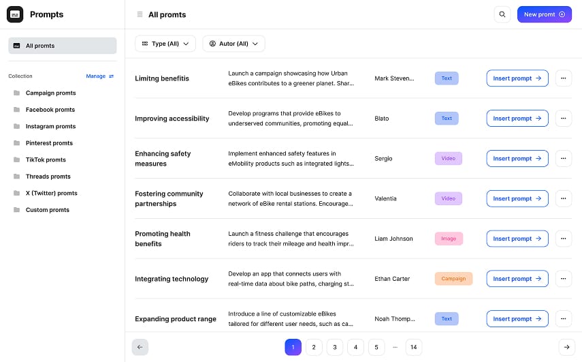Viewport: 582px width, 362px height.
Task: Click the Prompts app logo icon
Action: point(15,14)
